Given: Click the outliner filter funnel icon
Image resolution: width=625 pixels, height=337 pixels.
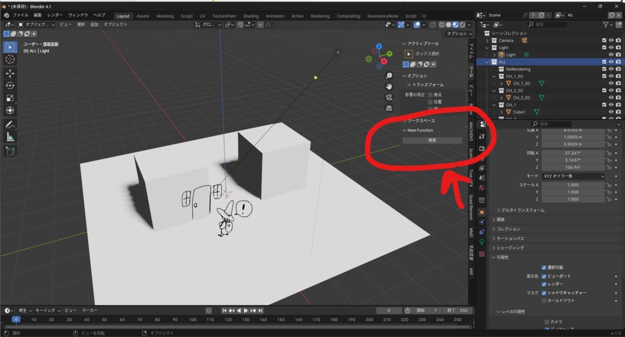Looking at the screenshot, I should point(606,24).
